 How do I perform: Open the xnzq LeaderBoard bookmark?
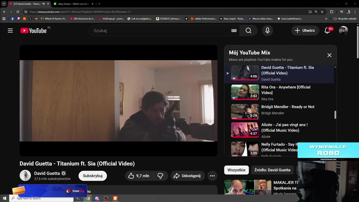[290, 19]
